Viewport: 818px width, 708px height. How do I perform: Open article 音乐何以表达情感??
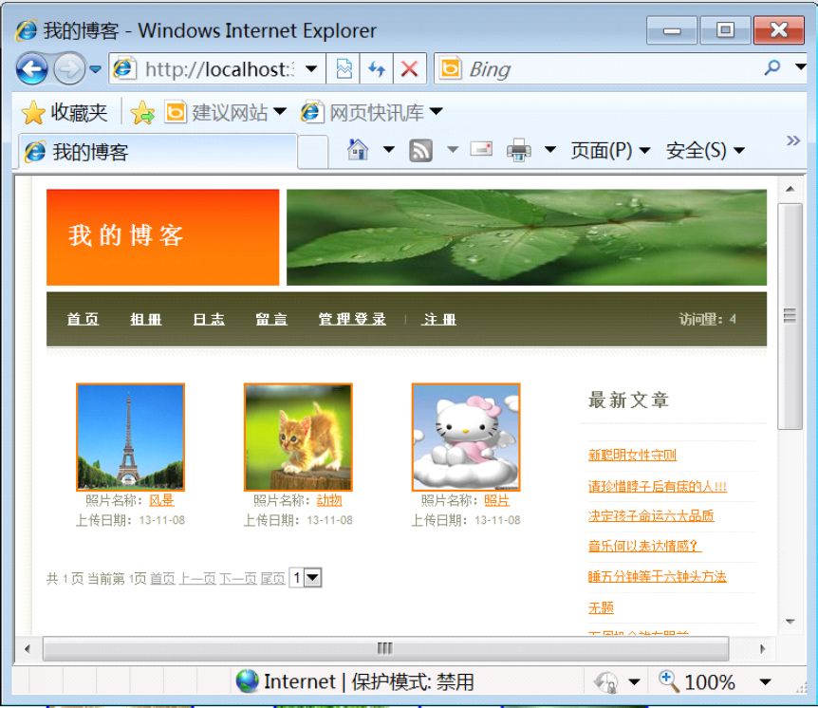click(644, 547)
